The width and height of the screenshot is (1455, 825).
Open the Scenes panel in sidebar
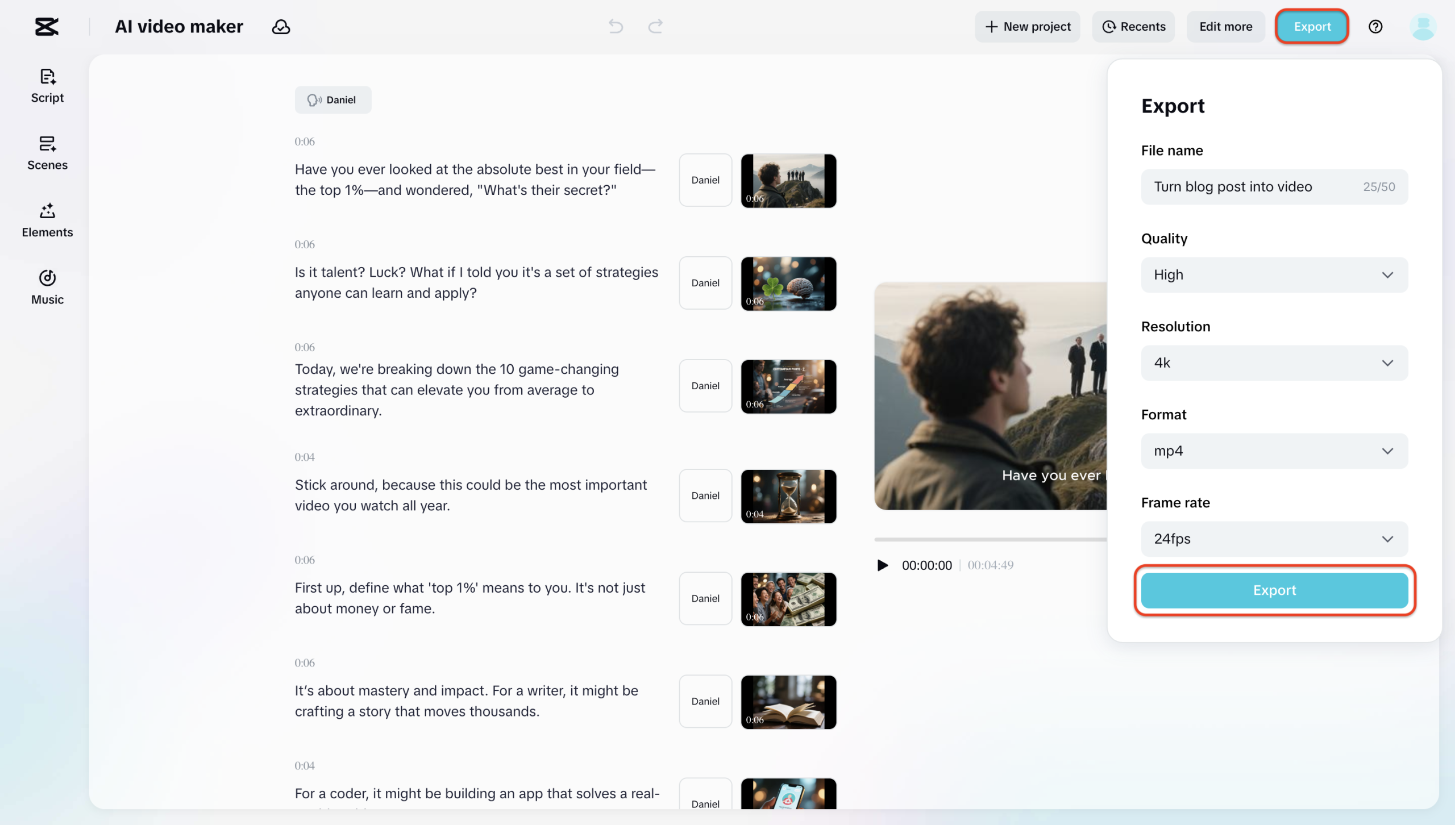point(47,153)
